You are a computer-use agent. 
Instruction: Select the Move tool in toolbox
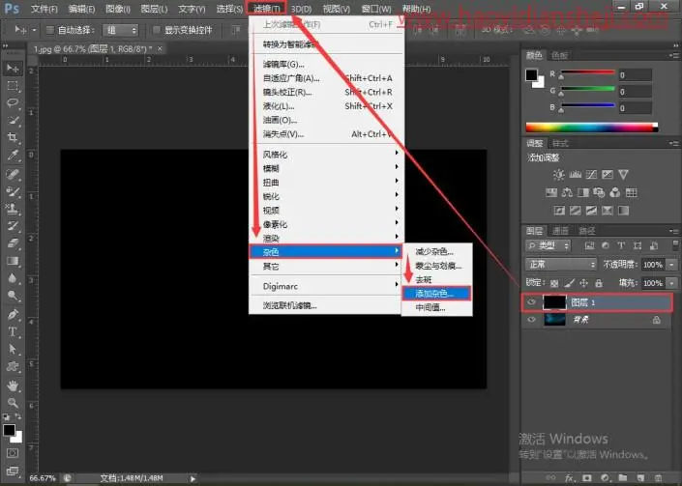point(13,69)
